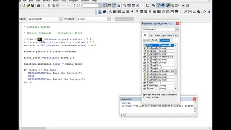
Task: Click the View Classes books icon
Action: (104, 12)
